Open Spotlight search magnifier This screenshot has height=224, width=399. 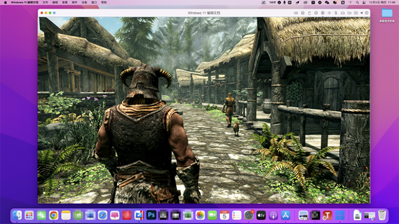tap(357, 2)
